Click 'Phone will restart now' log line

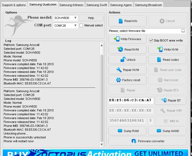click(x=18, y=141)
